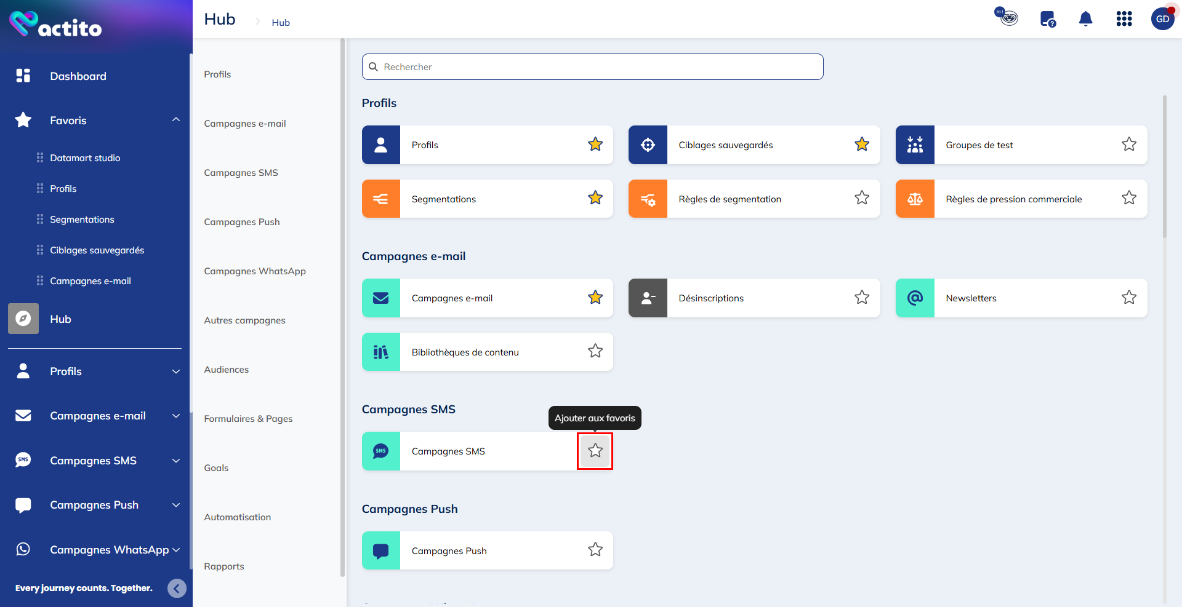Click the GD user avatar
The image size is (1182, 607).
pyautogui.click(x=1162, y=19)
